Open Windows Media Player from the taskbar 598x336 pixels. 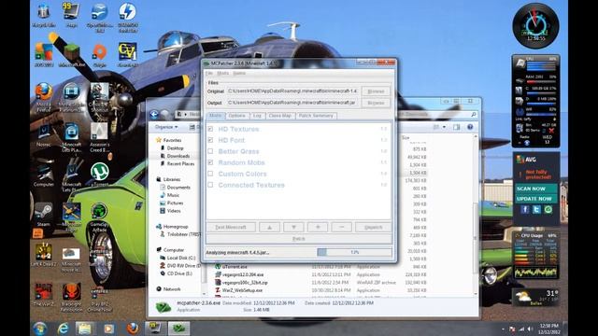(x=108, y=328)
